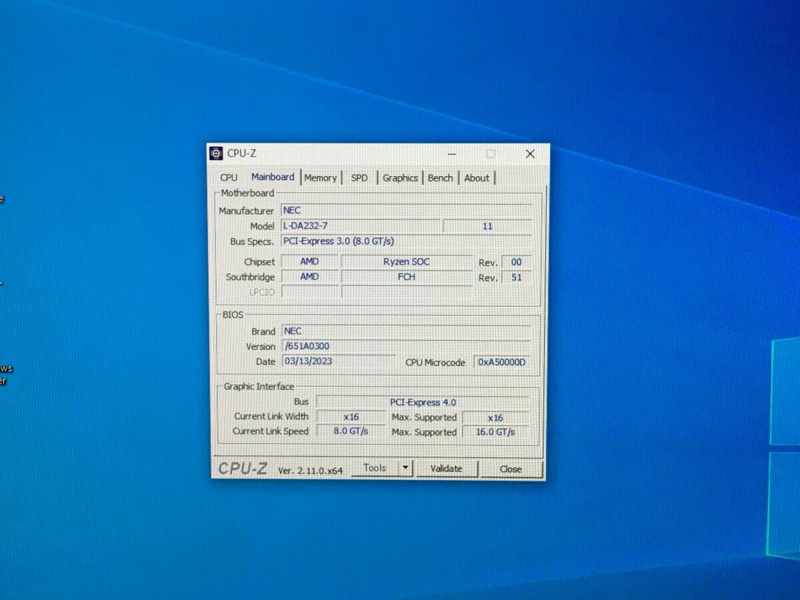This screenshot has height=600, width=800.
Task: Click the Southbridge Rev. value 51
Action: click(x=516, y=278)
